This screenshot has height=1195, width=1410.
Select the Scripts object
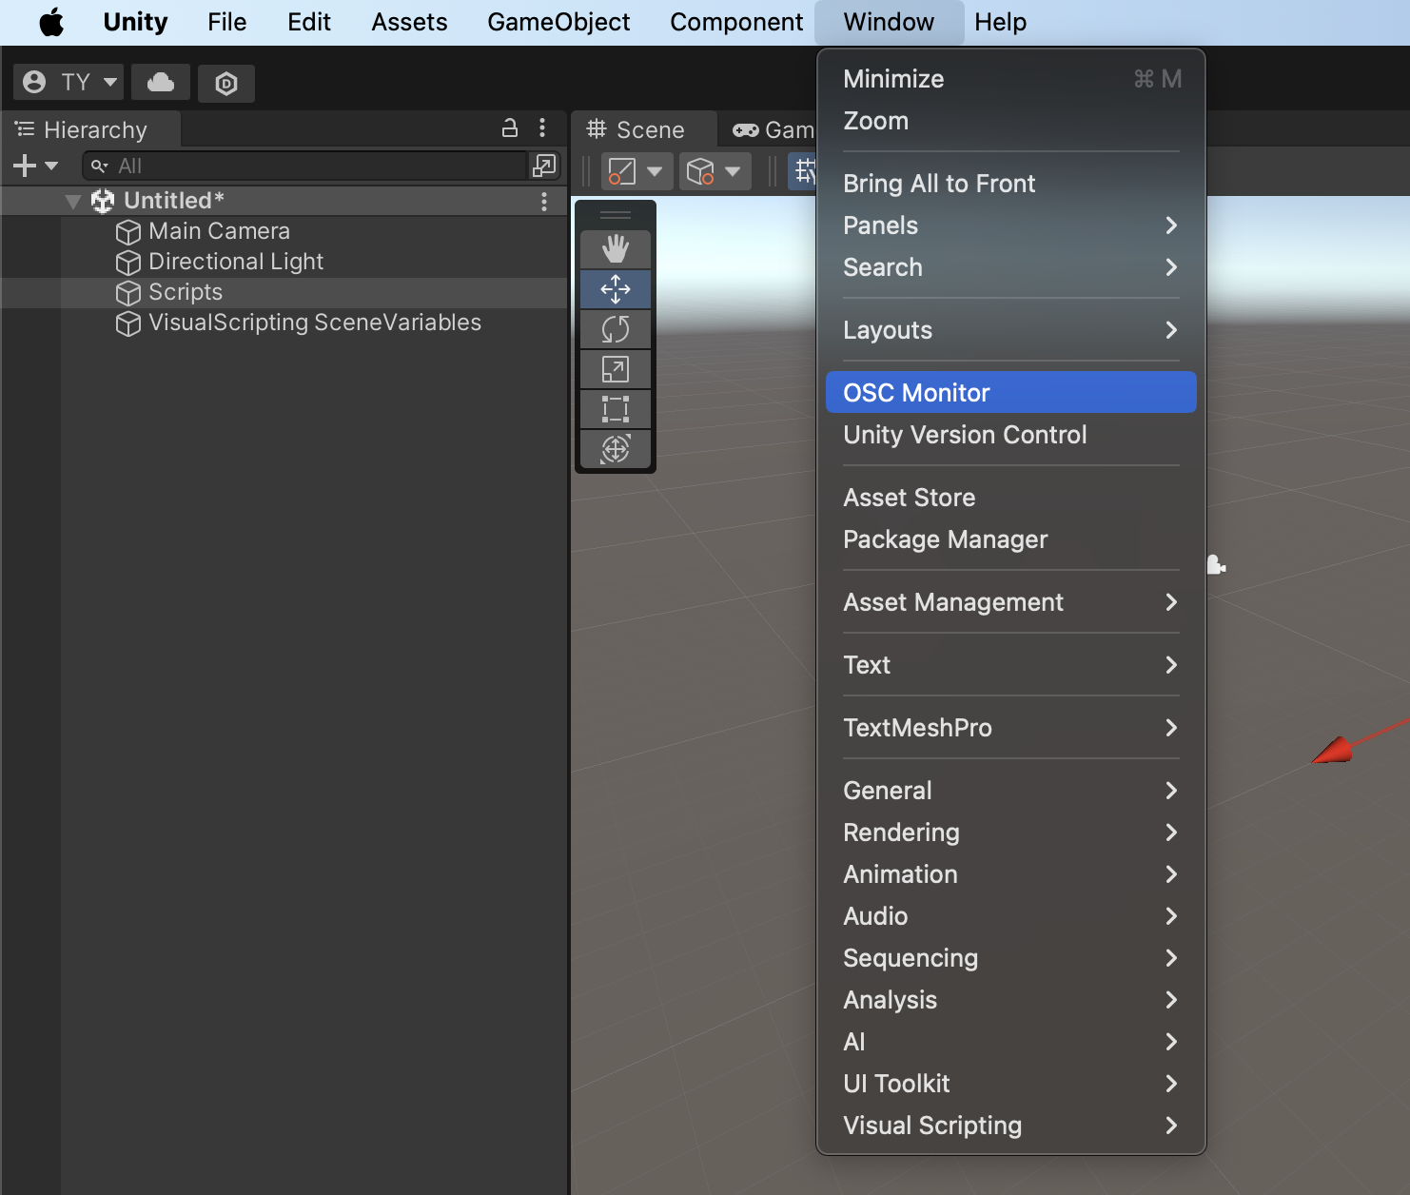284,292
